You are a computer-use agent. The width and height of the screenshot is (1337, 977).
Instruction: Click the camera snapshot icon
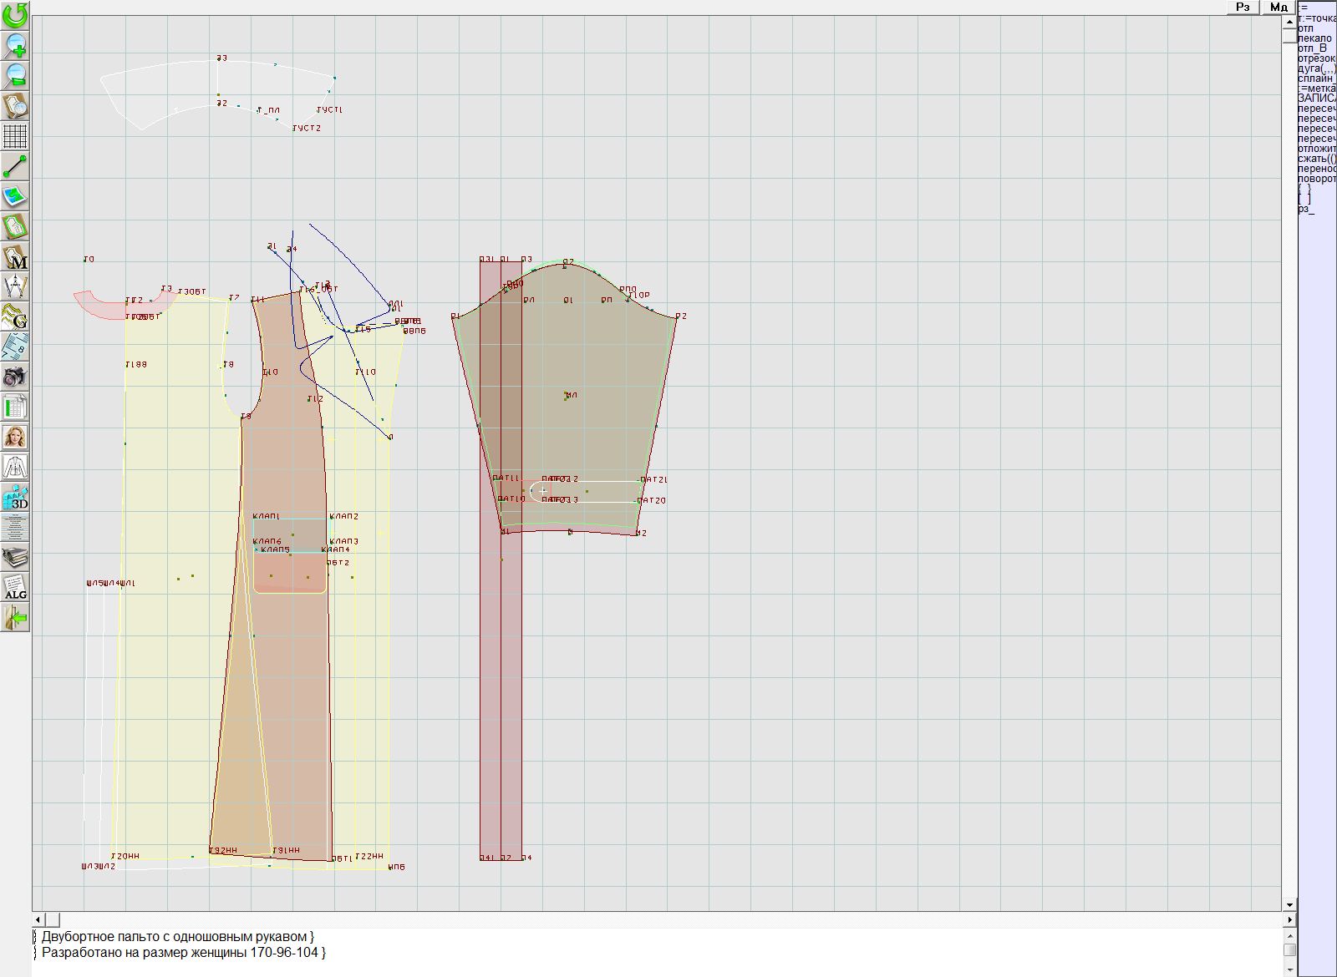[15, 377]
